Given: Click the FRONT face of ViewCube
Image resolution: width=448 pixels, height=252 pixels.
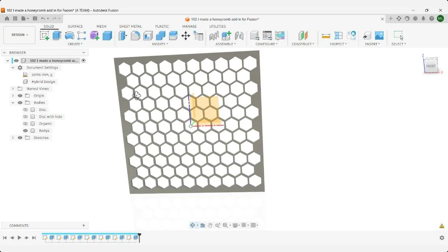Looking at the screenshot, I should pos(431,66).
